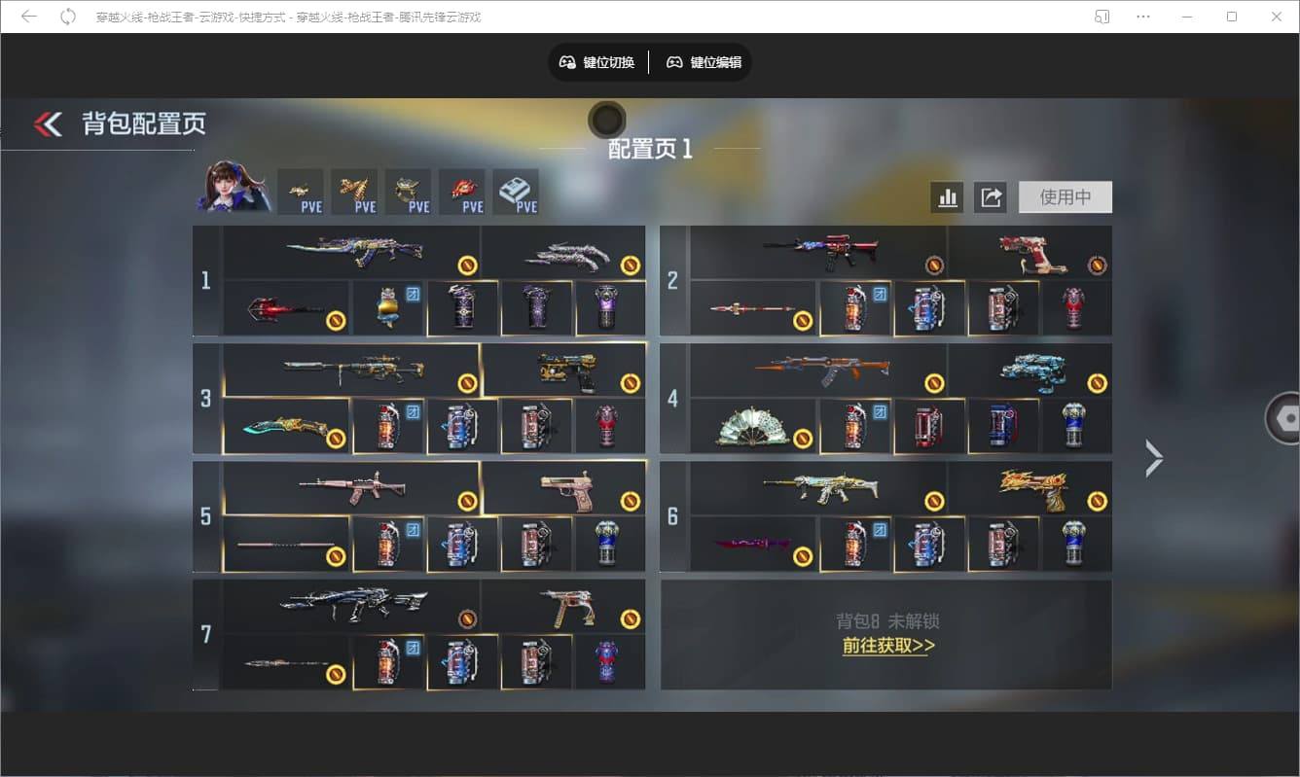Click the floating circle button above 配置页1
Screen dimensions: 1300x777
click(607, 121)
